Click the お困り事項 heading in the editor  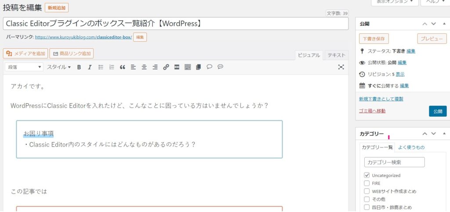click(x=38, y=133)
